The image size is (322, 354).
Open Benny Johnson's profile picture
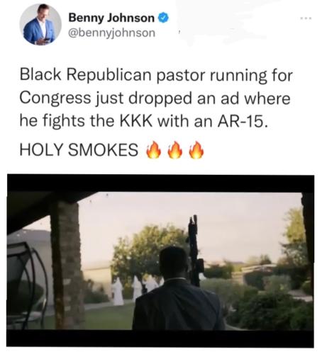40,24
